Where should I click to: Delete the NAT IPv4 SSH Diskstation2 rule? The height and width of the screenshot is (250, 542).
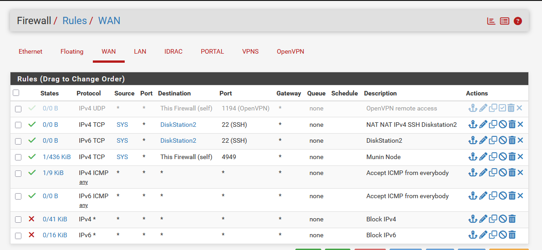coord(512,124)
